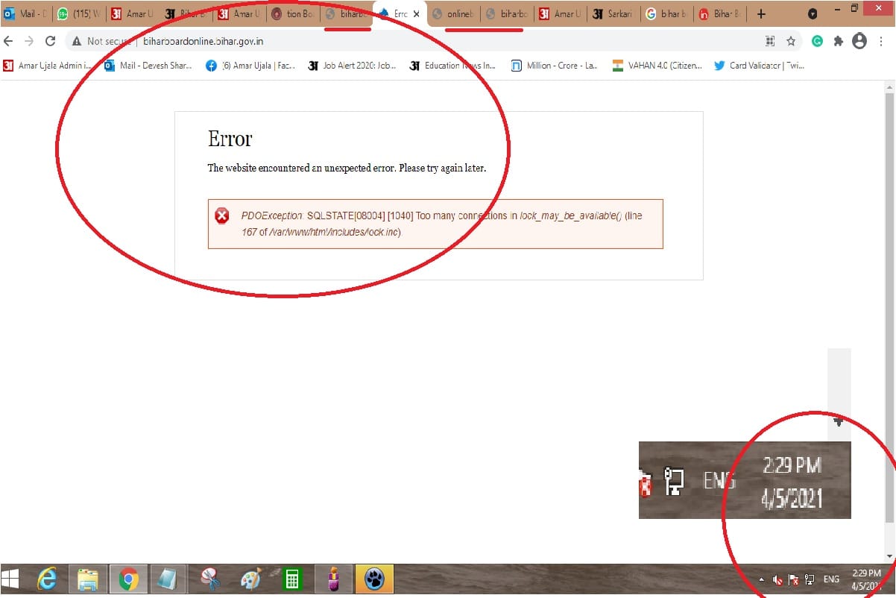The width and height of the screenshot is (896, 598).
Task: Open the Chrome three-dot menu
Action: (880, 42)
